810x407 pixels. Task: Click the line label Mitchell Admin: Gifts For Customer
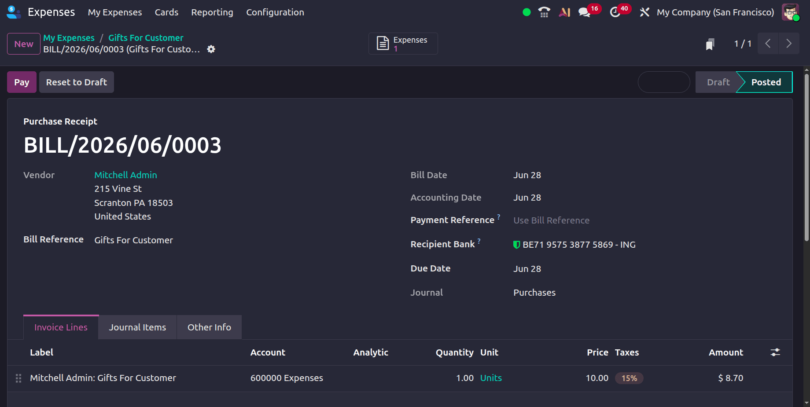coord(103,378)
